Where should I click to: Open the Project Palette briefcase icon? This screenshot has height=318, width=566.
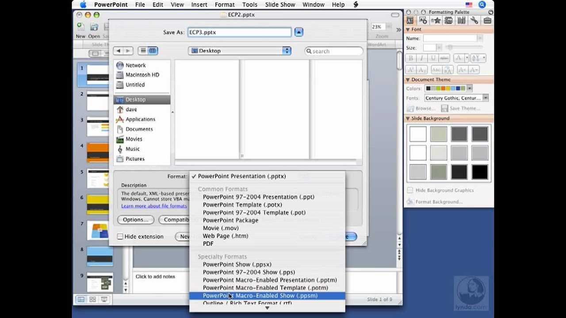487,20
